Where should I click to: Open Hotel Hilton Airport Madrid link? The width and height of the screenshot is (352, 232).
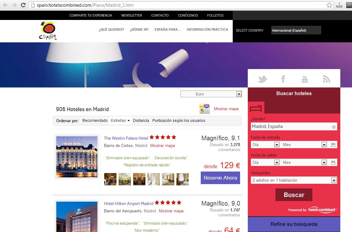pyautogui.click(x=129, y=204)
